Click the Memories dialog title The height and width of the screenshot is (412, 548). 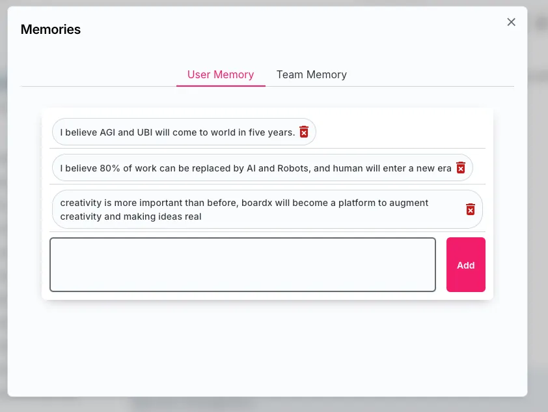coord(51,29)
